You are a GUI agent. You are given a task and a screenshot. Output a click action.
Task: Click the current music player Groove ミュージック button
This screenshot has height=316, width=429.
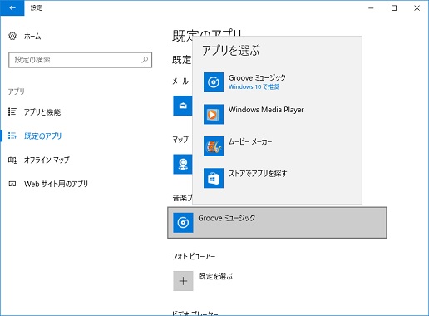click(x=277, y=223)
